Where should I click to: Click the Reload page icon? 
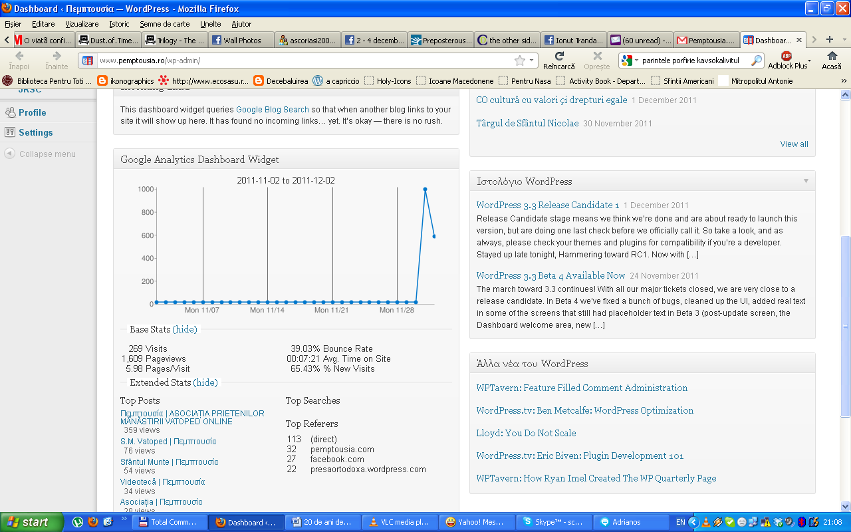[x=559, y=57]
